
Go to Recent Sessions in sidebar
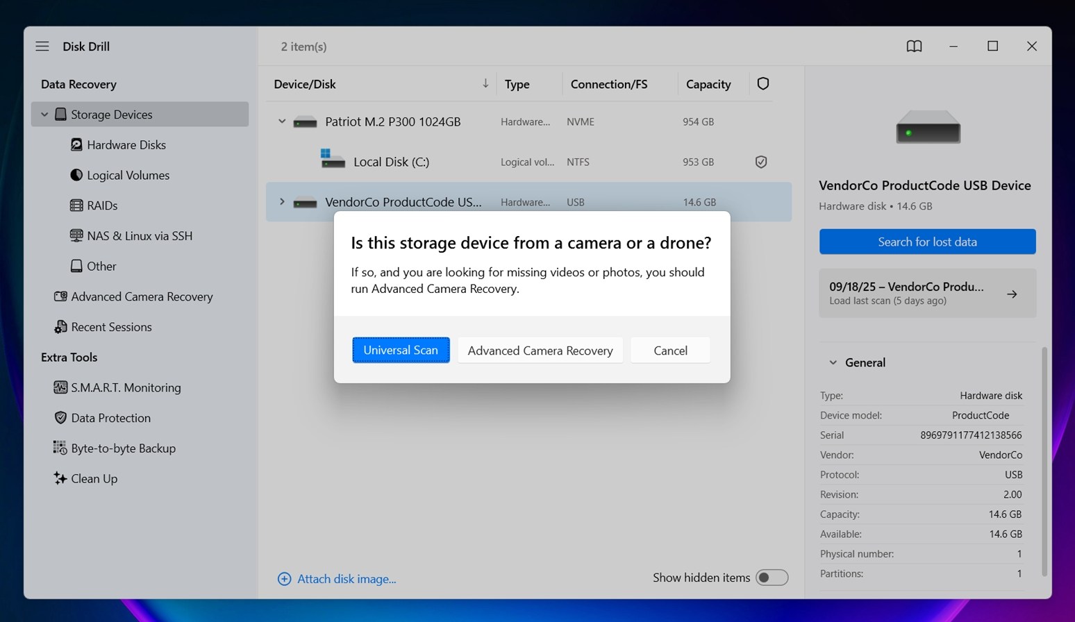coord(110,327)
